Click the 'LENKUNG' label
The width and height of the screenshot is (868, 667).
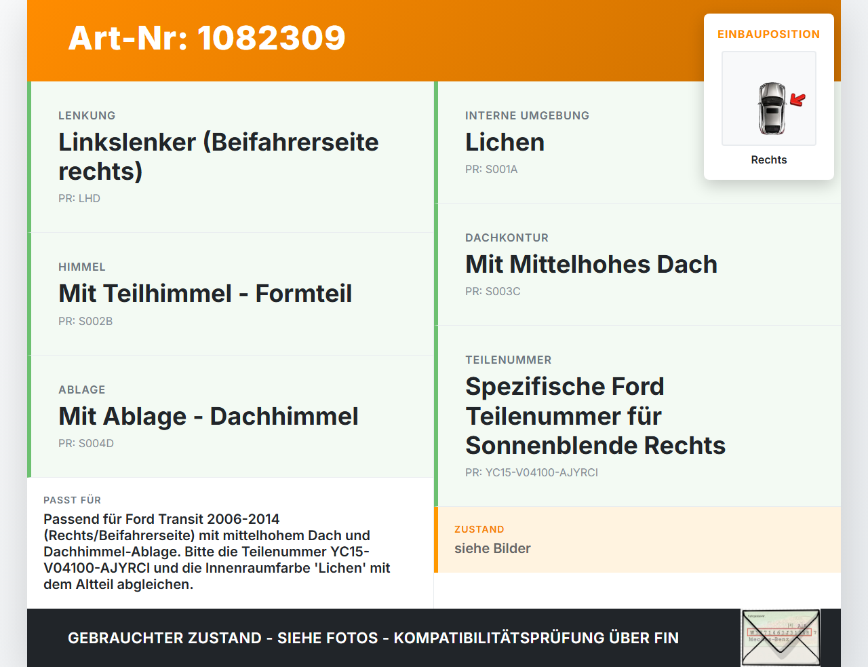click(x=87, y=115)
